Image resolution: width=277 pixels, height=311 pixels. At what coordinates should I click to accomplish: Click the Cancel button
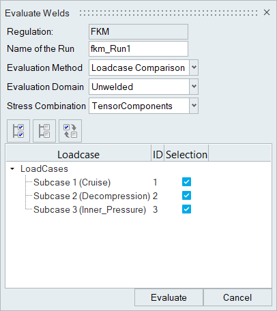click(x=237, y=297)
